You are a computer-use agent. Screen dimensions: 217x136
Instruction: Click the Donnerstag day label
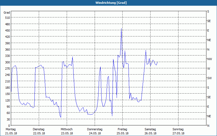click(95, 129)
